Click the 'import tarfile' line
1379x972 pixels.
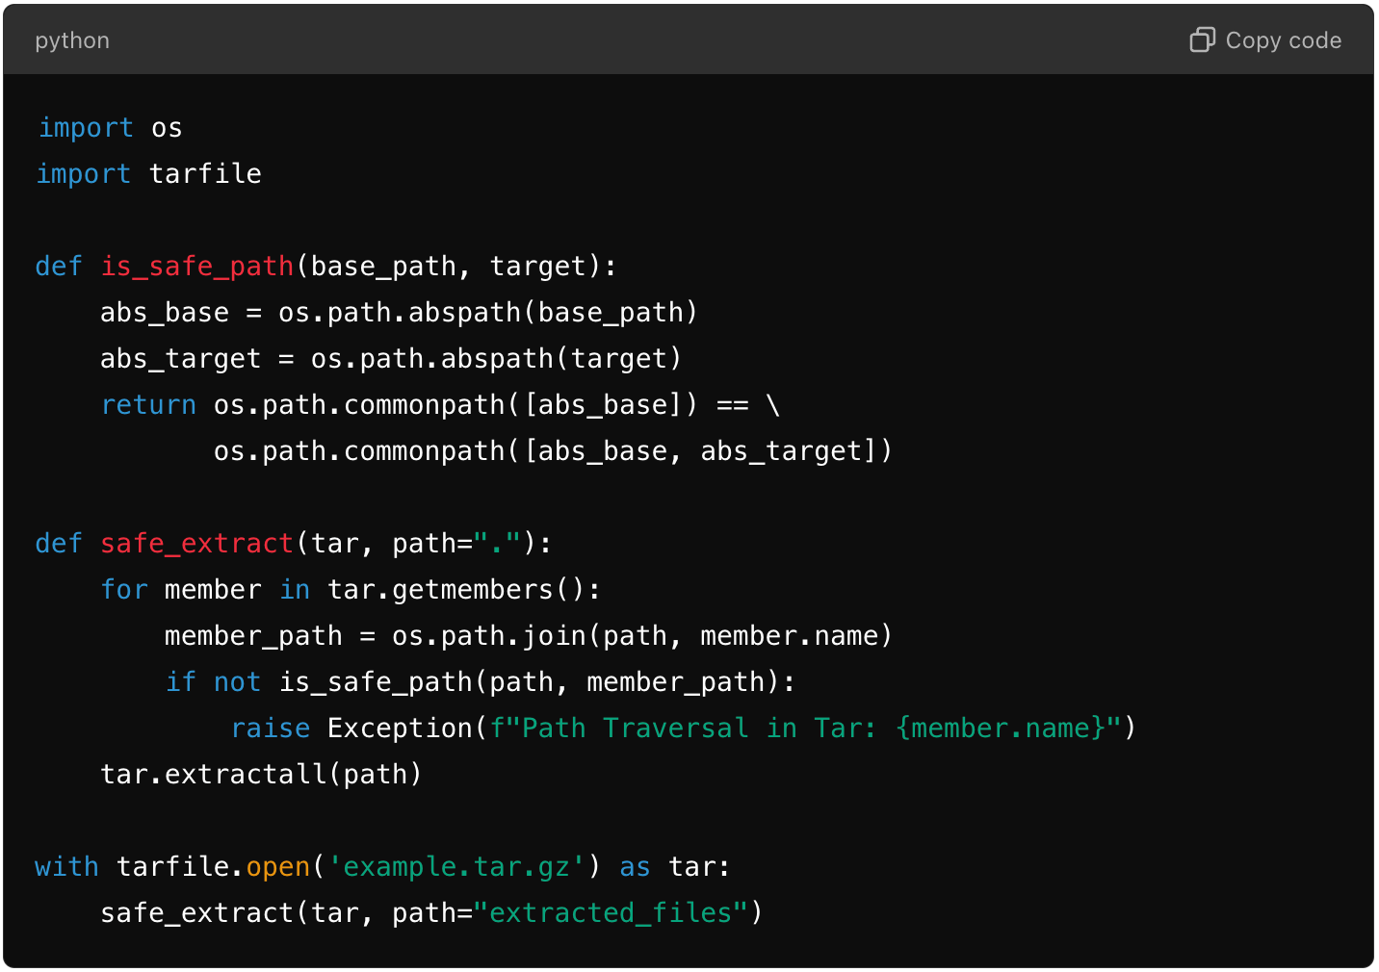pyautogui.click(x=149, y=174)
